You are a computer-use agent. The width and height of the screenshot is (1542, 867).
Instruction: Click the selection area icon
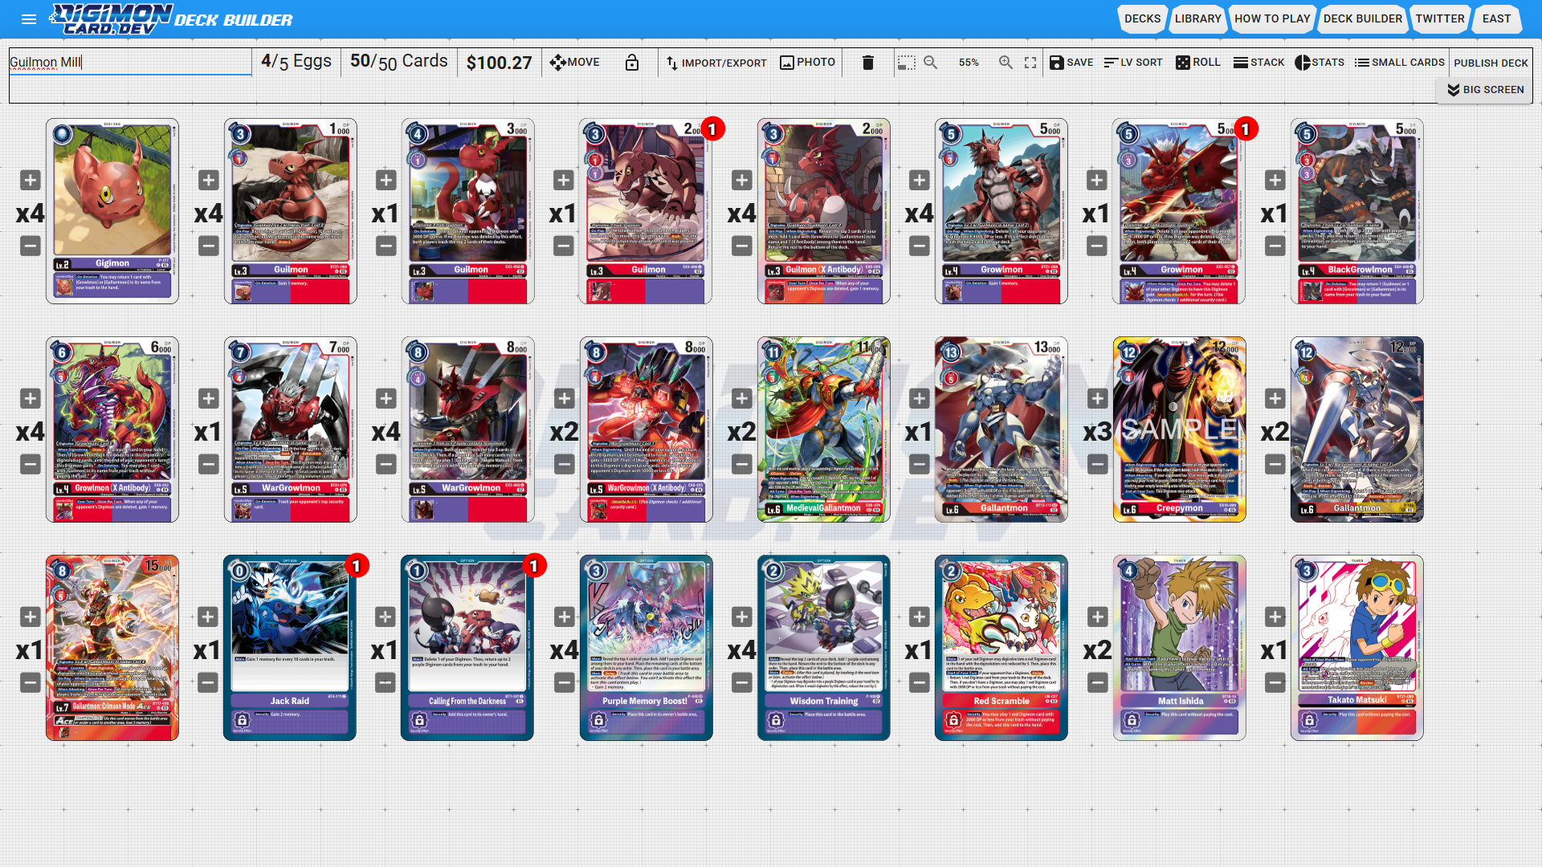click(x=907, y=63)
